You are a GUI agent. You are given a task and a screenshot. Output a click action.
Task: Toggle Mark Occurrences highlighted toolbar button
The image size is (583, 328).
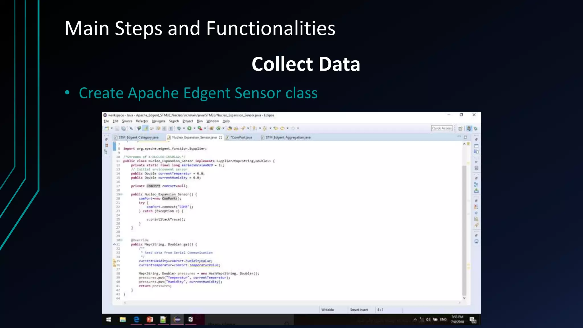pos(146,128)
